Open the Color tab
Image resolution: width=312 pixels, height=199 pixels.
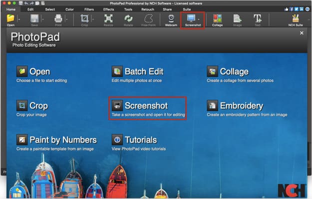tap(69, 9)
